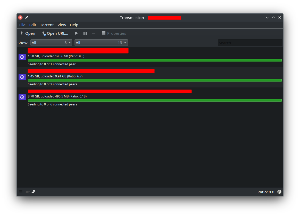Open the tracker filter dropdown showing 13
300x216 pixels.
(101, 42)
